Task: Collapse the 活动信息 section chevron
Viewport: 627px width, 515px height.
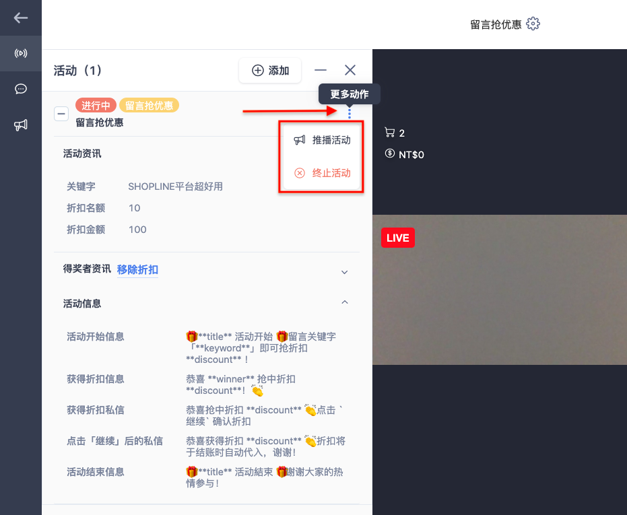Action: click(x=345, y=302)
